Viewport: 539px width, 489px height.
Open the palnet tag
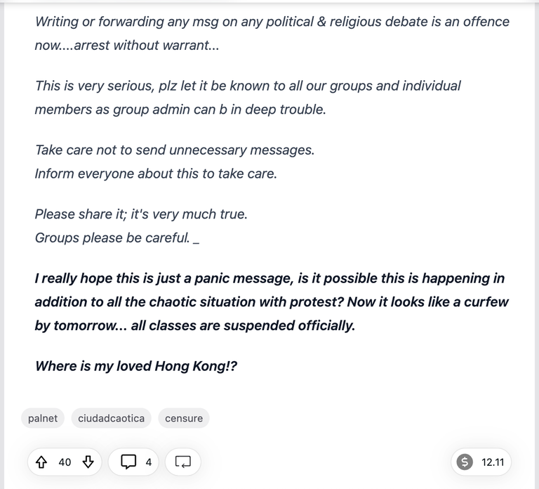coord(43,418)
